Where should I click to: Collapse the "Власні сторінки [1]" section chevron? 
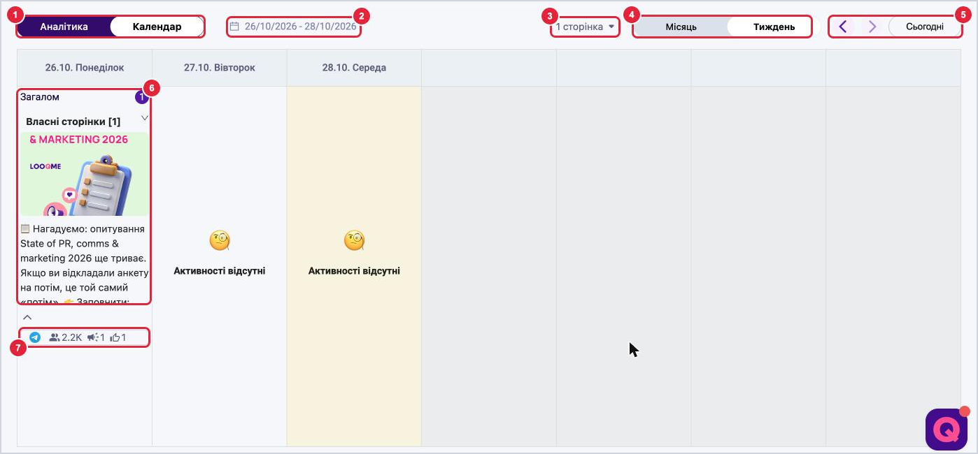[144, 117]
